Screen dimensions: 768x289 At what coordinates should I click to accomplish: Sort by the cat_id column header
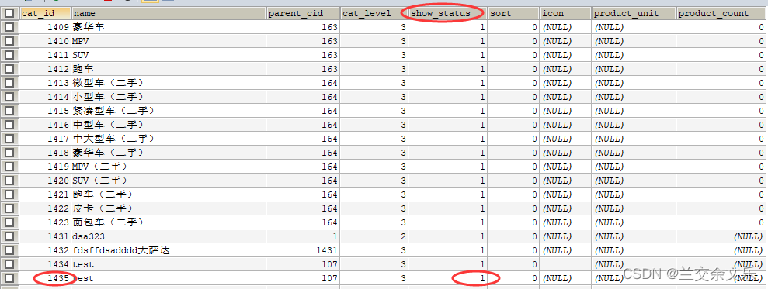click(x=45, y=14)
